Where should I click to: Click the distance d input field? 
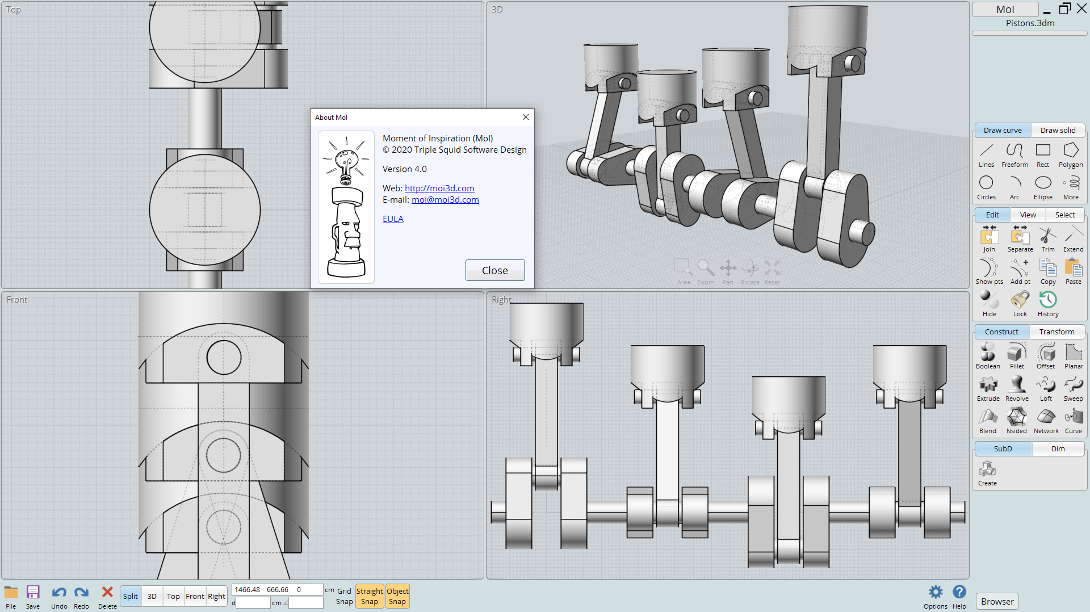click(x=253, y=602)
